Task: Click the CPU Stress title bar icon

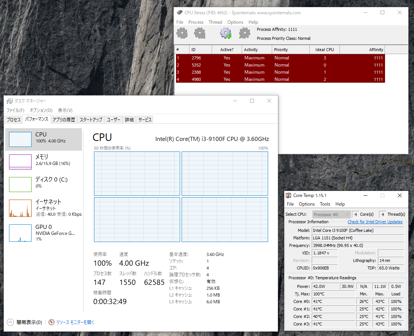Action: point(179,13)
